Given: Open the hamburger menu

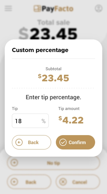Looking at the screenshot, I should click(x=8, y=8).
